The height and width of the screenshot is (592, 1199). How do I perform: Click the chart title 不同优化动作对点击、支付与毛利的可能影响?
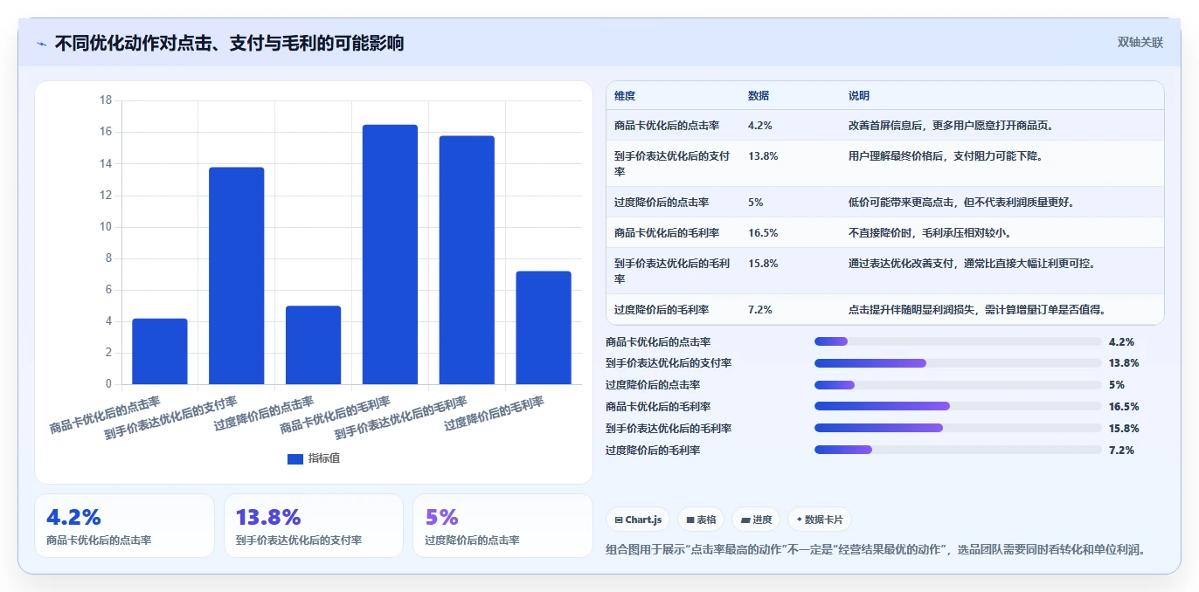(x=229, y=44)
